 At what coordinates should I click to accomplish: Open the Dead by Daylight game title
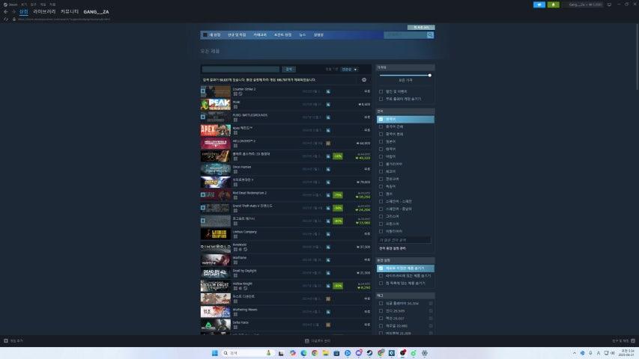[244, 271]
